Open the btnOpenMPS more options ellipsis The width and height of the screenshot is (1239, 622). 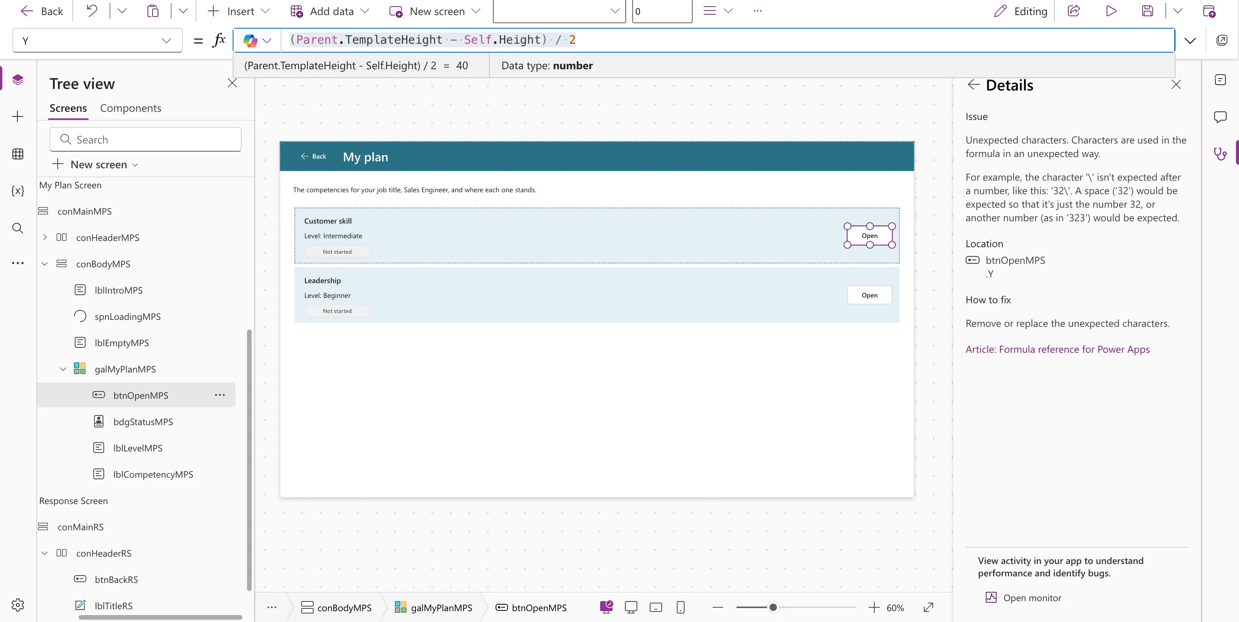coord(220,395)
